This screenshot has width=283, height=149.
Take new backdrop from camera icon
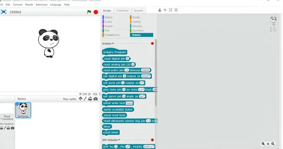(x=12, y=128)
